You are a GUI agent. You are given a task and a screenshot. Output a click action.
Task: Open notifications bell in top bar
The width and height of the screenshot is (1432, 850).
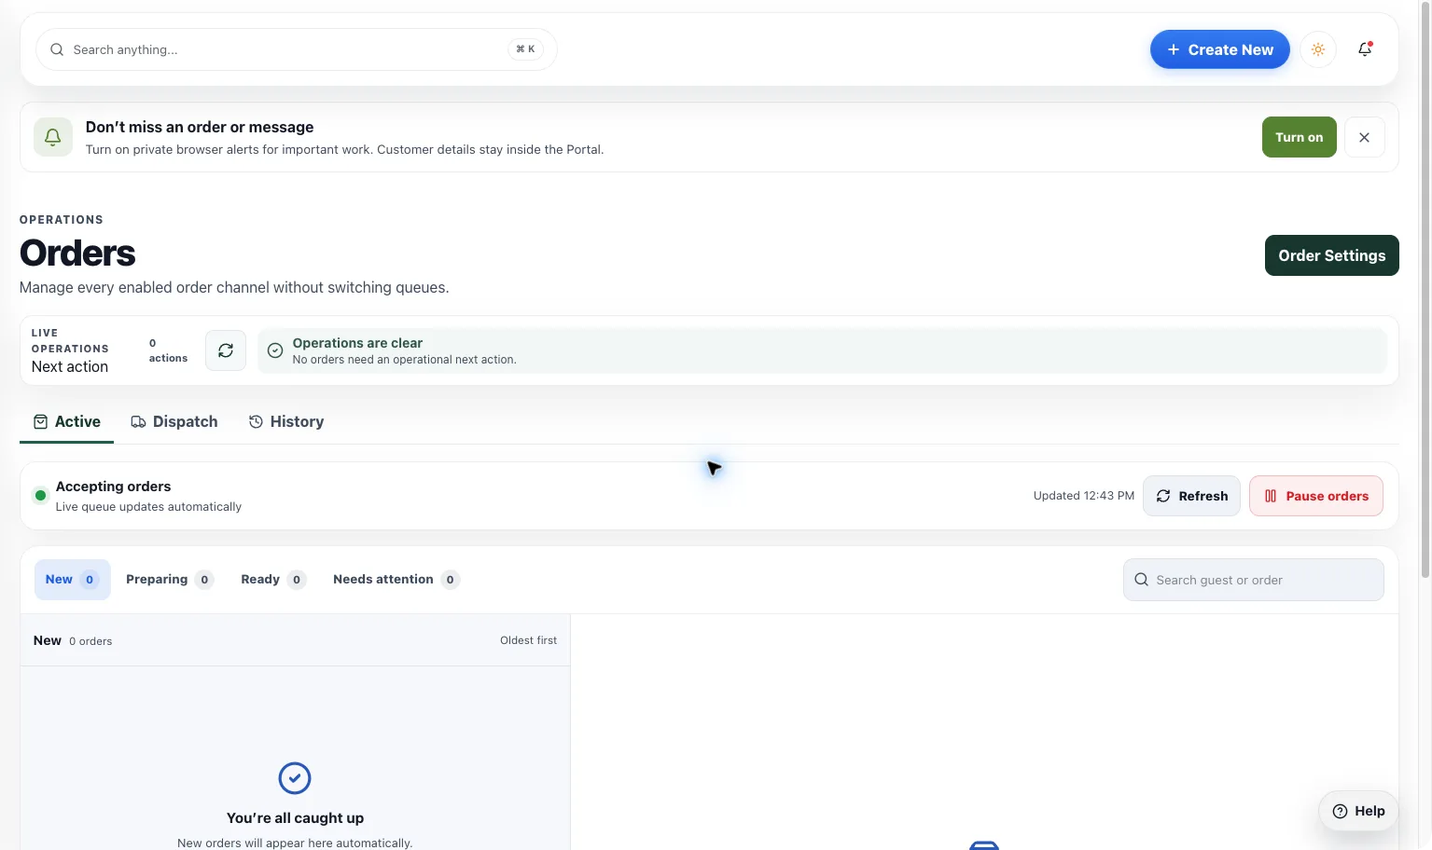[x=1365, y=49]
